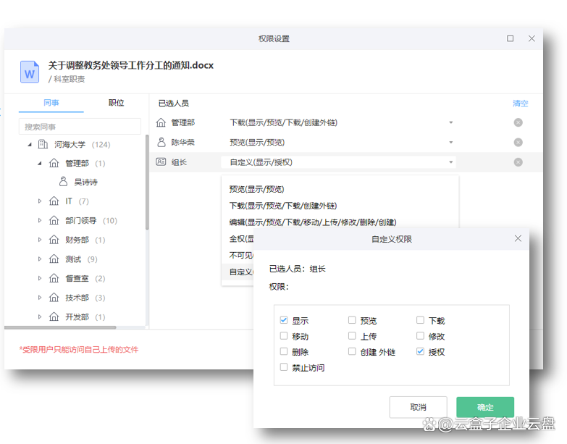Remove 组长 from selected members

coord(518,162)
